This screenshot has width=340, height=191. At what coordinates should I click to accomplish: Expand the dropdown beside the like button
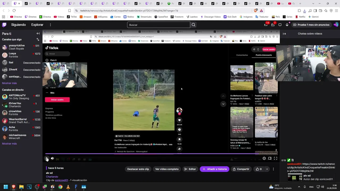pos(267,169)
